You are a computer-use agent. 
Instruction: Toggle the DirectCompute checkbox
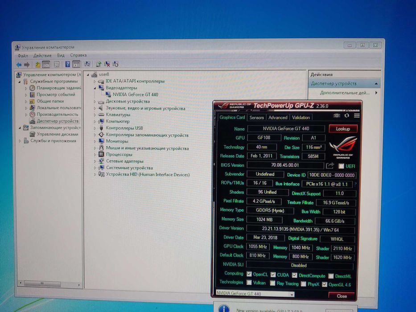point(294,275)
